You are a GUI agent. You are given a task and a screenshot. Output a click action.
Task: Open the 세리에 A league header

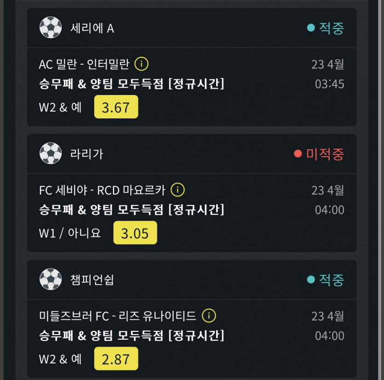(92, 28)
